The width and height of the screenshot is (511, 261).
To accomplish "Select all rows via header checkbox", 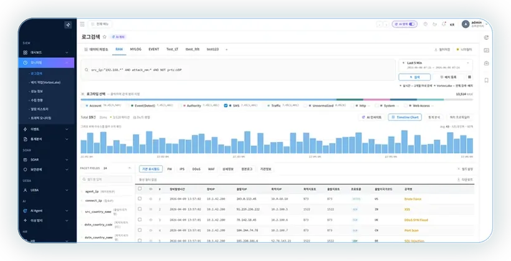I will click(140, 189).
